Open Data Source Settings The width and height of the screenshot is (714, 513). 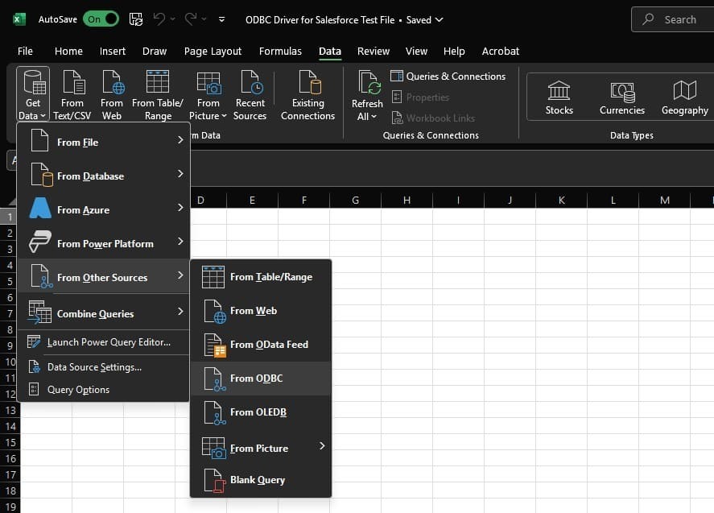pyautogui.click(x=103, y=366)
